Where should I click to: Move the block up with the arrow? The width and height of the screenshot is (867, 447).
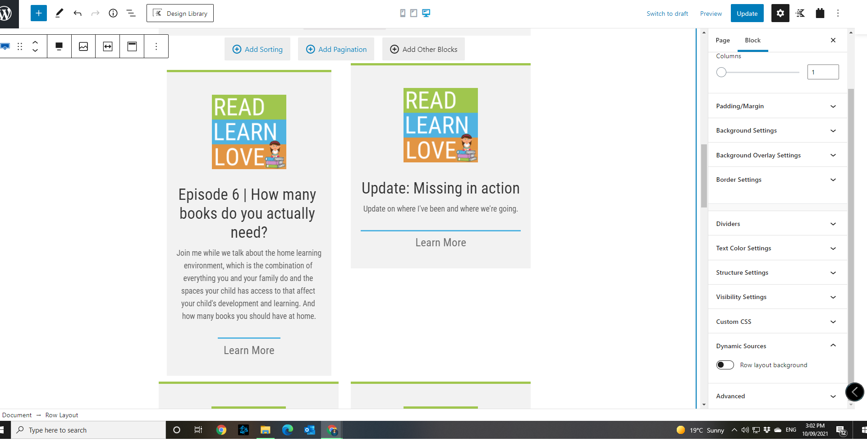[35, 42]
